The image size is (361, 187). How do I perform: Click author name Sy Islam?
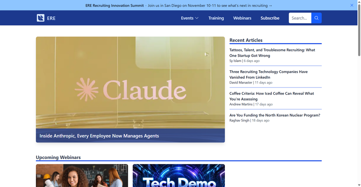tap(235, 61)
